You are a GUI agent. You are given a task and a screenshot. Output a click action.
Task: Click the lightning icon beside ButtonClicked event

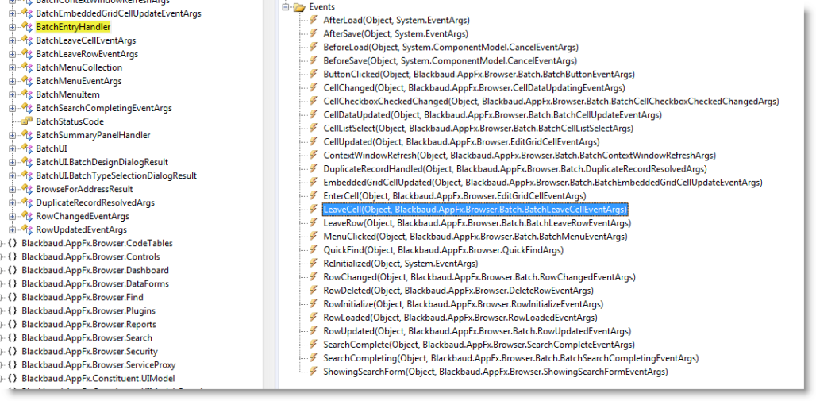(x=314, y=75)
